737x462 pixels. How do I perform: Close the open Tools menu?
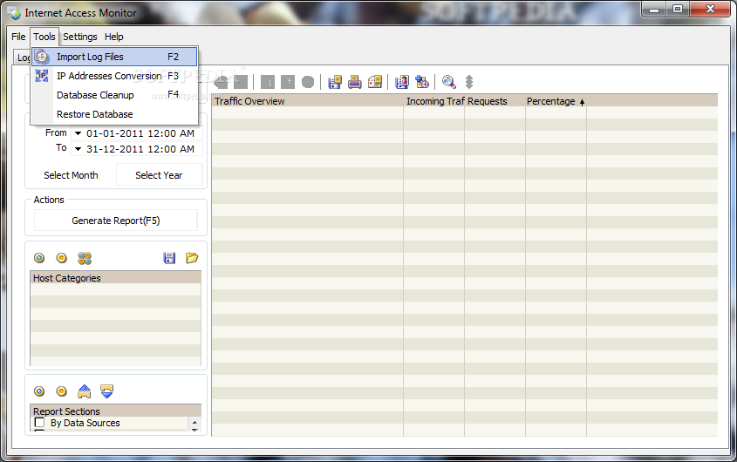click(44, 37)
